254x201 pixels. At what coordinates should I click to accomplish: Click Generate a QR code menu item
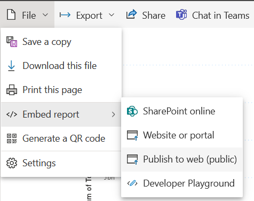click(x=61, y=138)
